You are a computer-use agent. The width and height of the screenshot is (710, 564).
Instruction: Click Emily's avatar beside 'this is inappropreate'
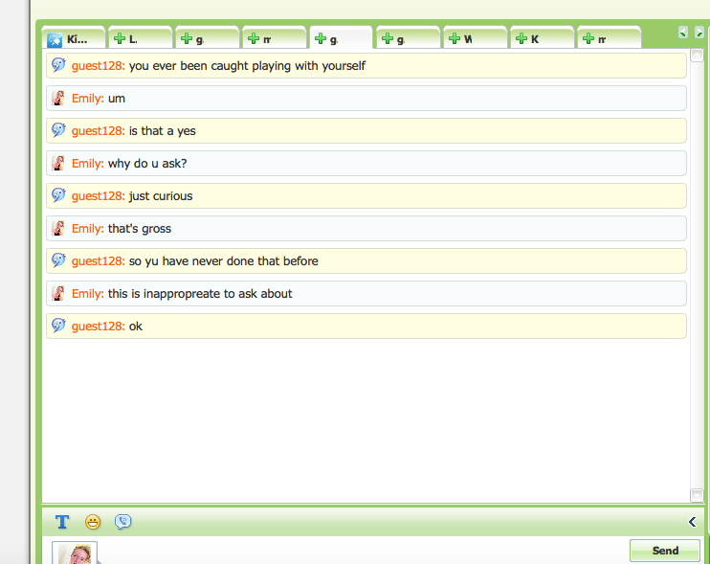pyautogui.click(x=58, y=294)
